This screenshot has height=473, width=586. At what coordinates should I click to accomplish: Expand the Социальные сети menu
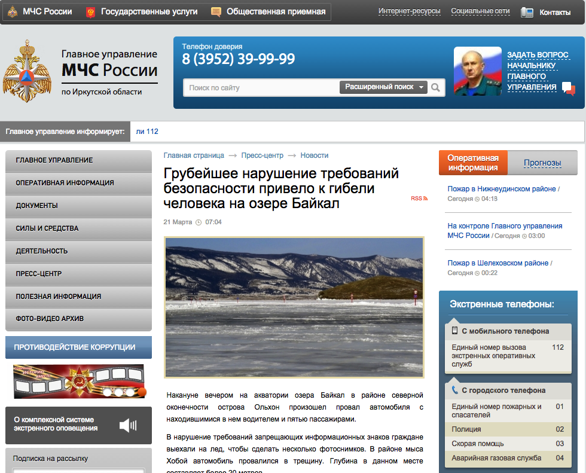point(480,11)
